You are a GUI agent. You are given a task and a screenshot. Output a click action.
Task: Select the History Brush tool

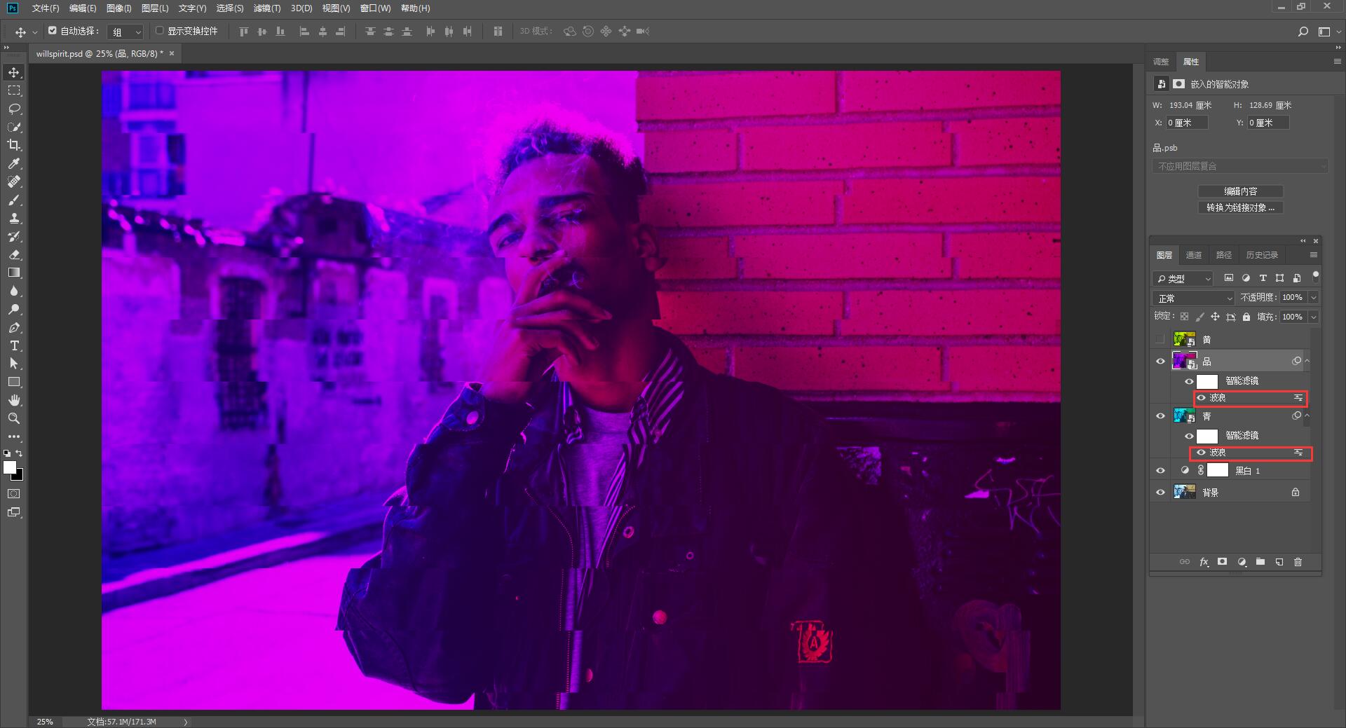(x=14, y=236)
